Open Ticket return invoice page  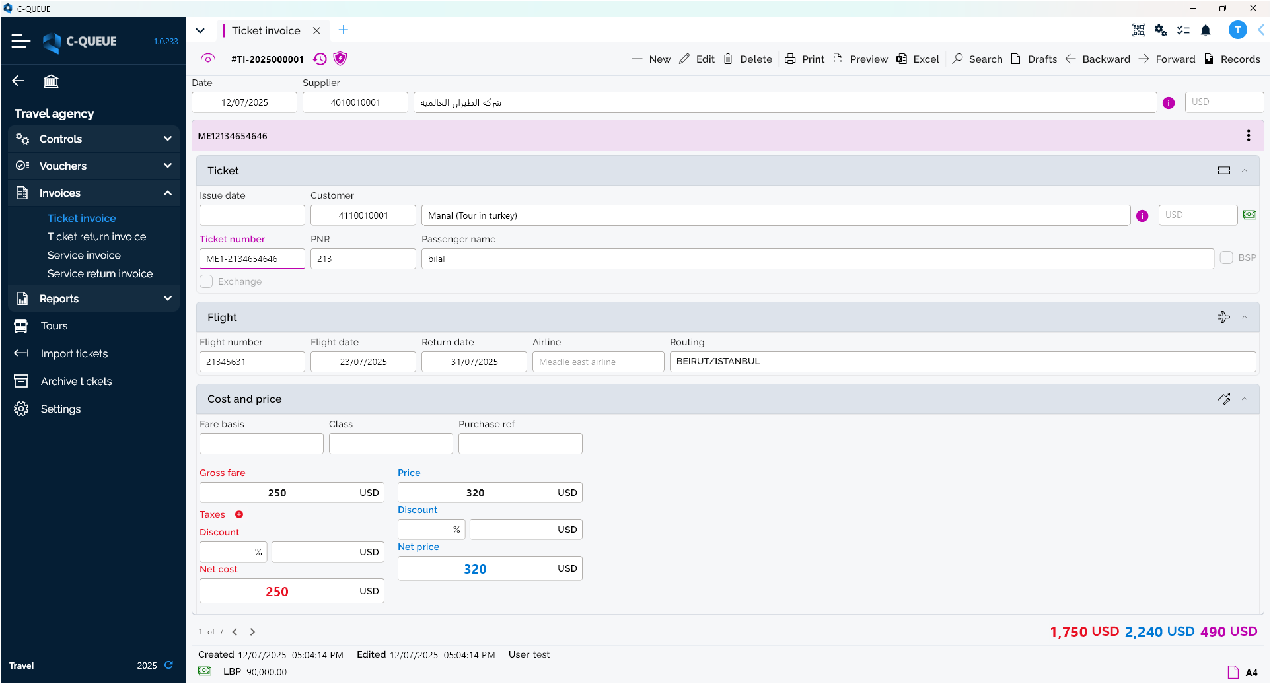[96, 236]
